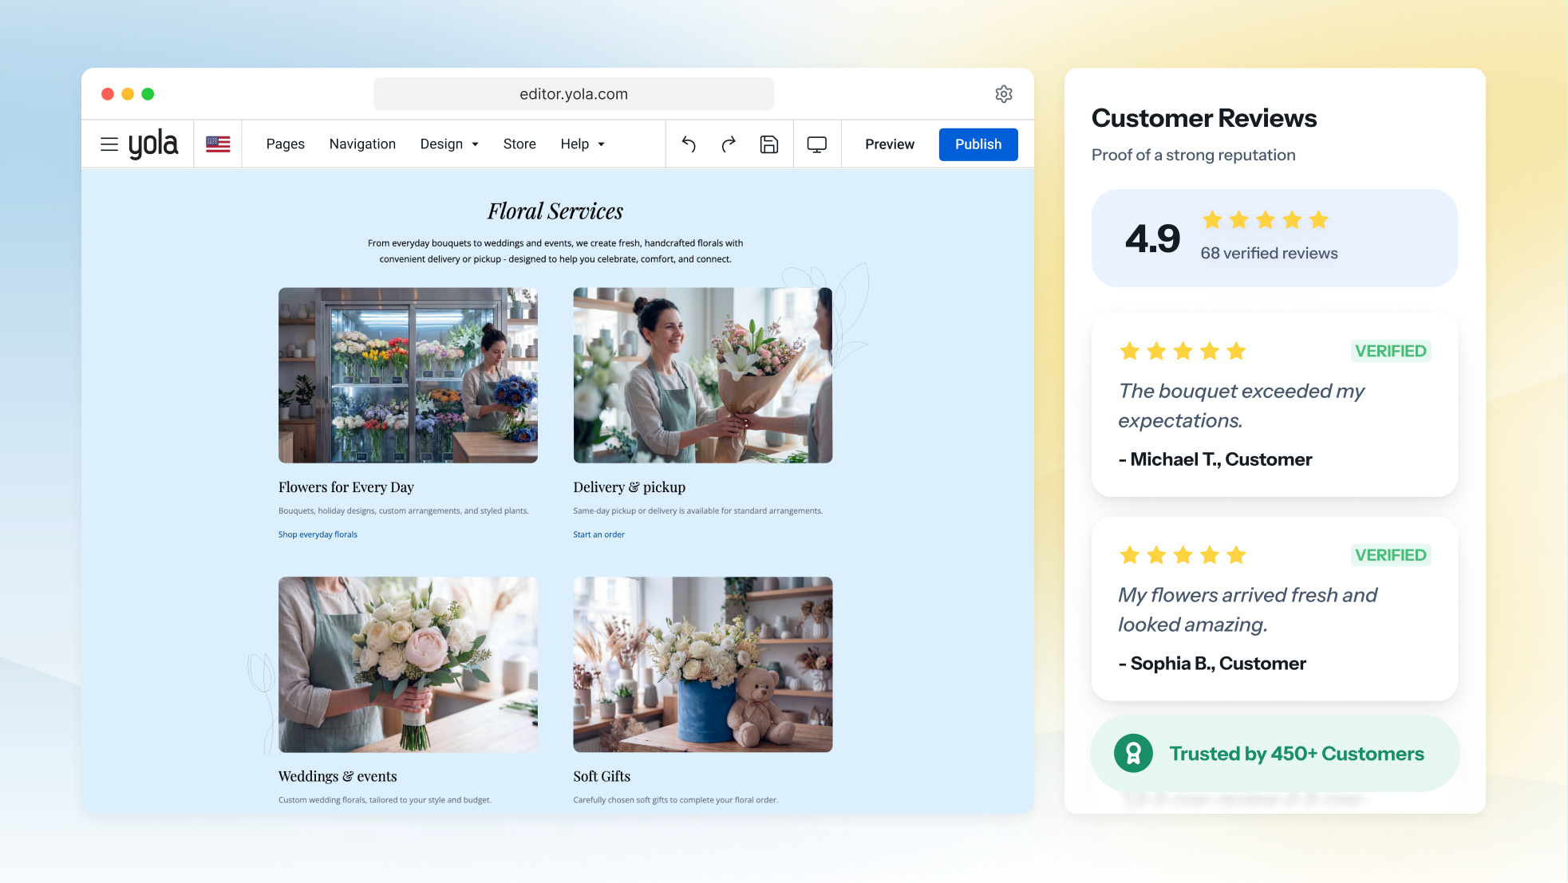This screenshot has width=1568, height=883.
Task: Click the US flag language icon
Action: point(218,144)
